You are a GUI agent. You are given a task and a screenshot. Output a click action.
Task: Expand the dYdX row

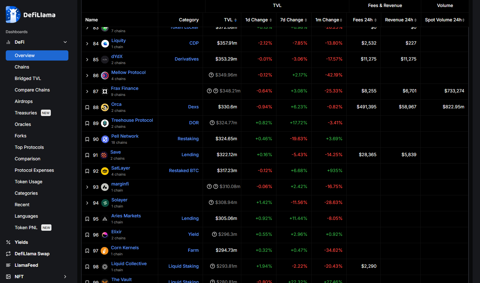[x=87, y=60]
